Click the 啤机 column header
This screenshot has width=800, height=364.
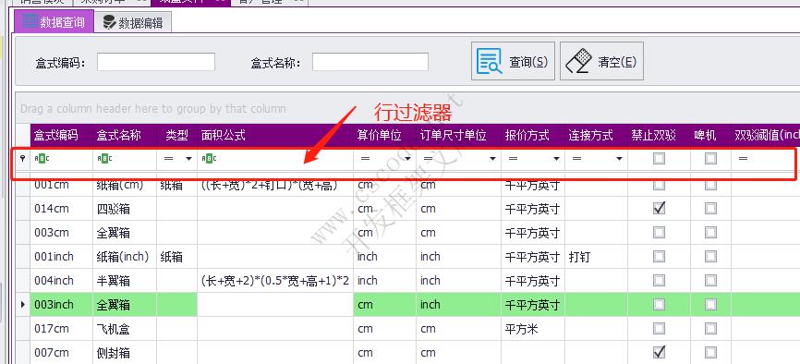[x=710, y=135]
